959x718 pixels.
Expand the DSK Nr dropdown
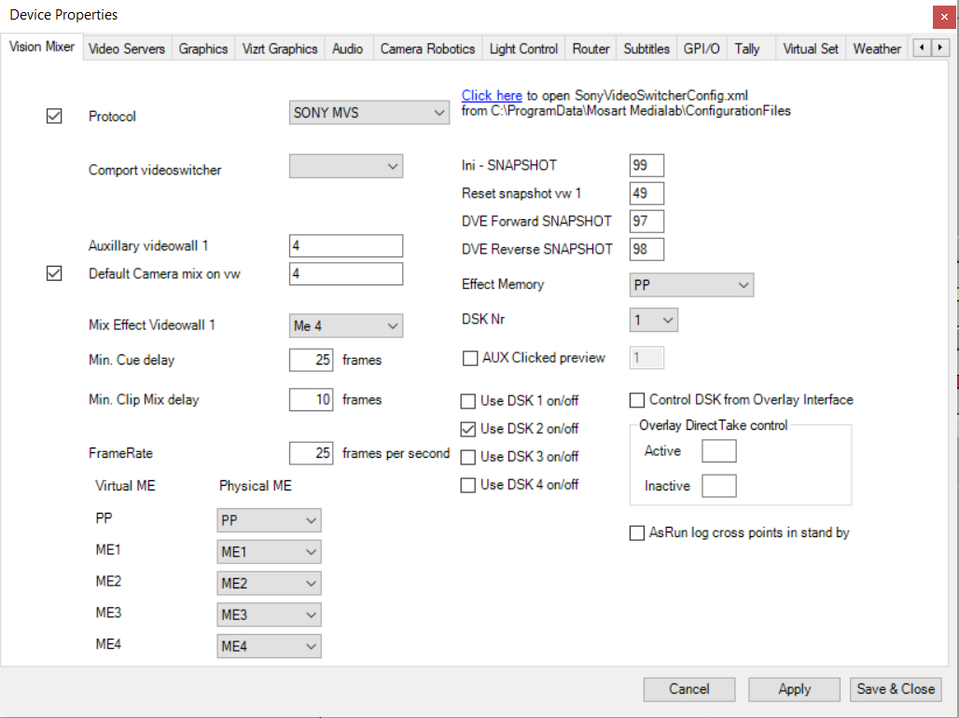[x=654, y=320]
